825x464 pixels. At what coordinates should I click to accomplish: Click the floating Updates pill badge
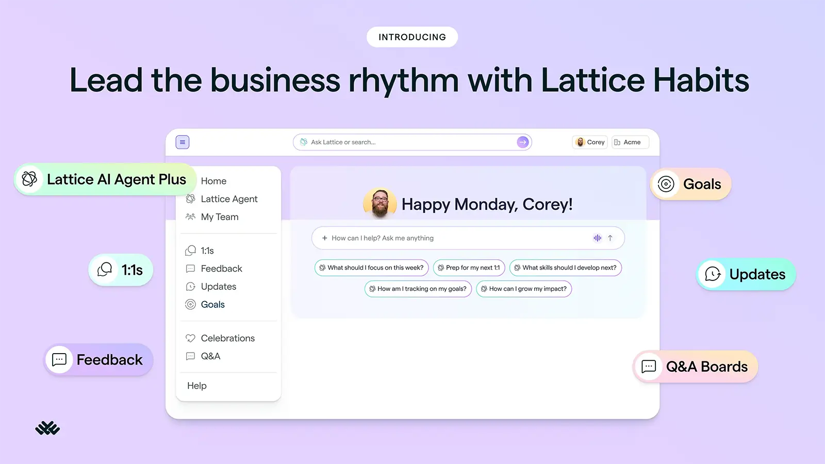746,274
